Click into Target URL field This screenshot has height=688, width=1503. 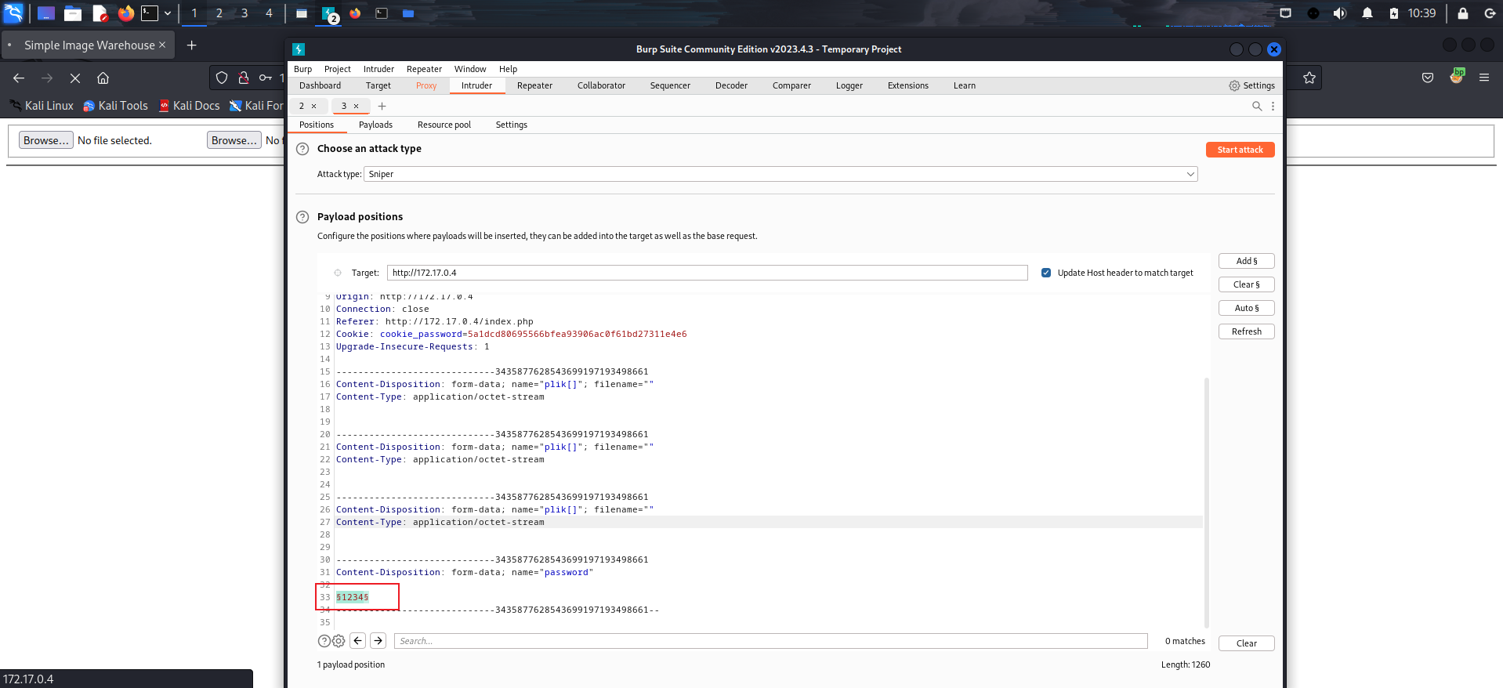point(707,273)
